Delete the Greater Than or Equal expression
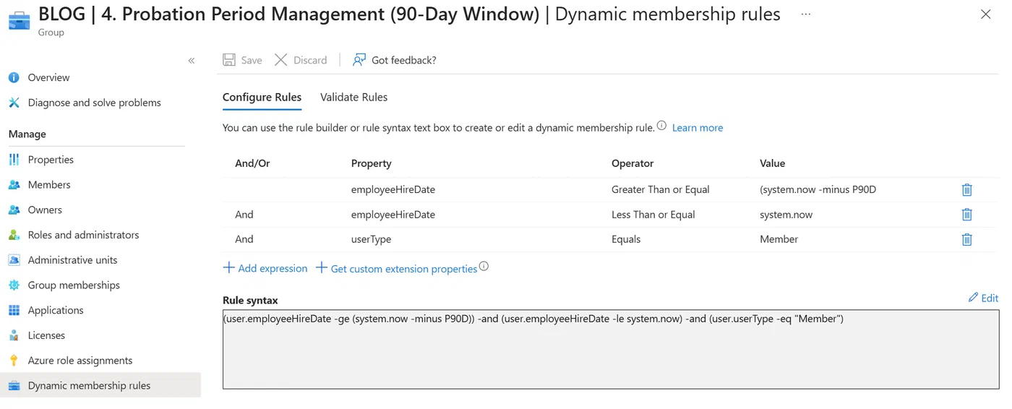 (x=966, y=190)
